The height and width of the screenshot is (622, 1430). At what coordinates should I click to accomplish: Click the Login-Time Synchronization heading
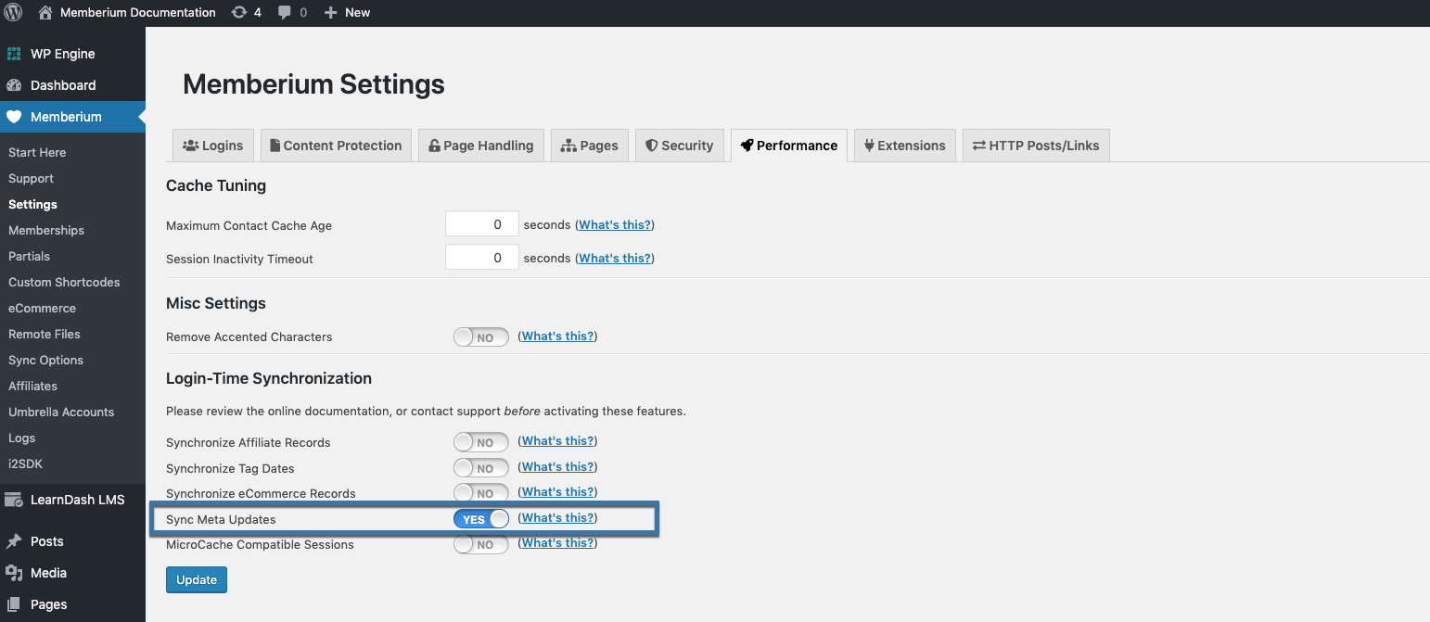coord(269,378)
